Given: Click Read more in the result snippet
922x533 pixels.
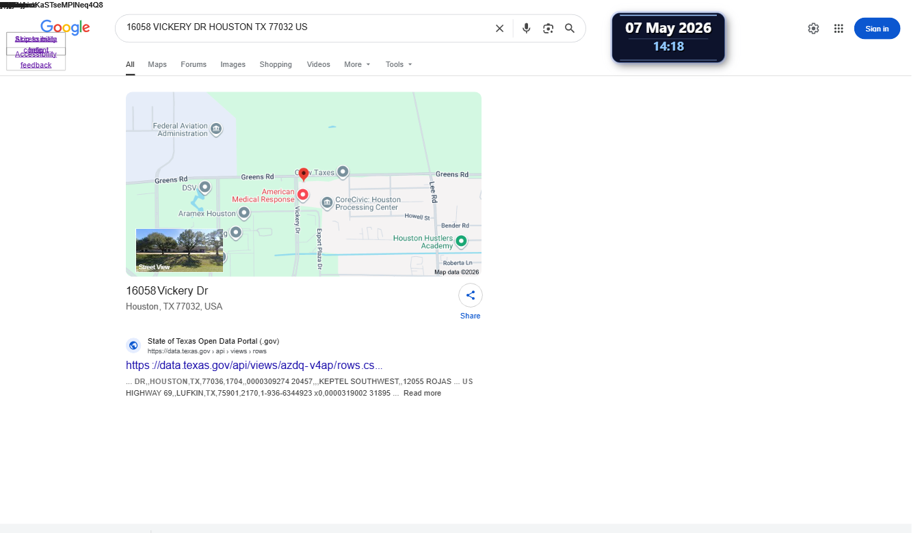Looking at the screenshot, I should pos(422,394).
